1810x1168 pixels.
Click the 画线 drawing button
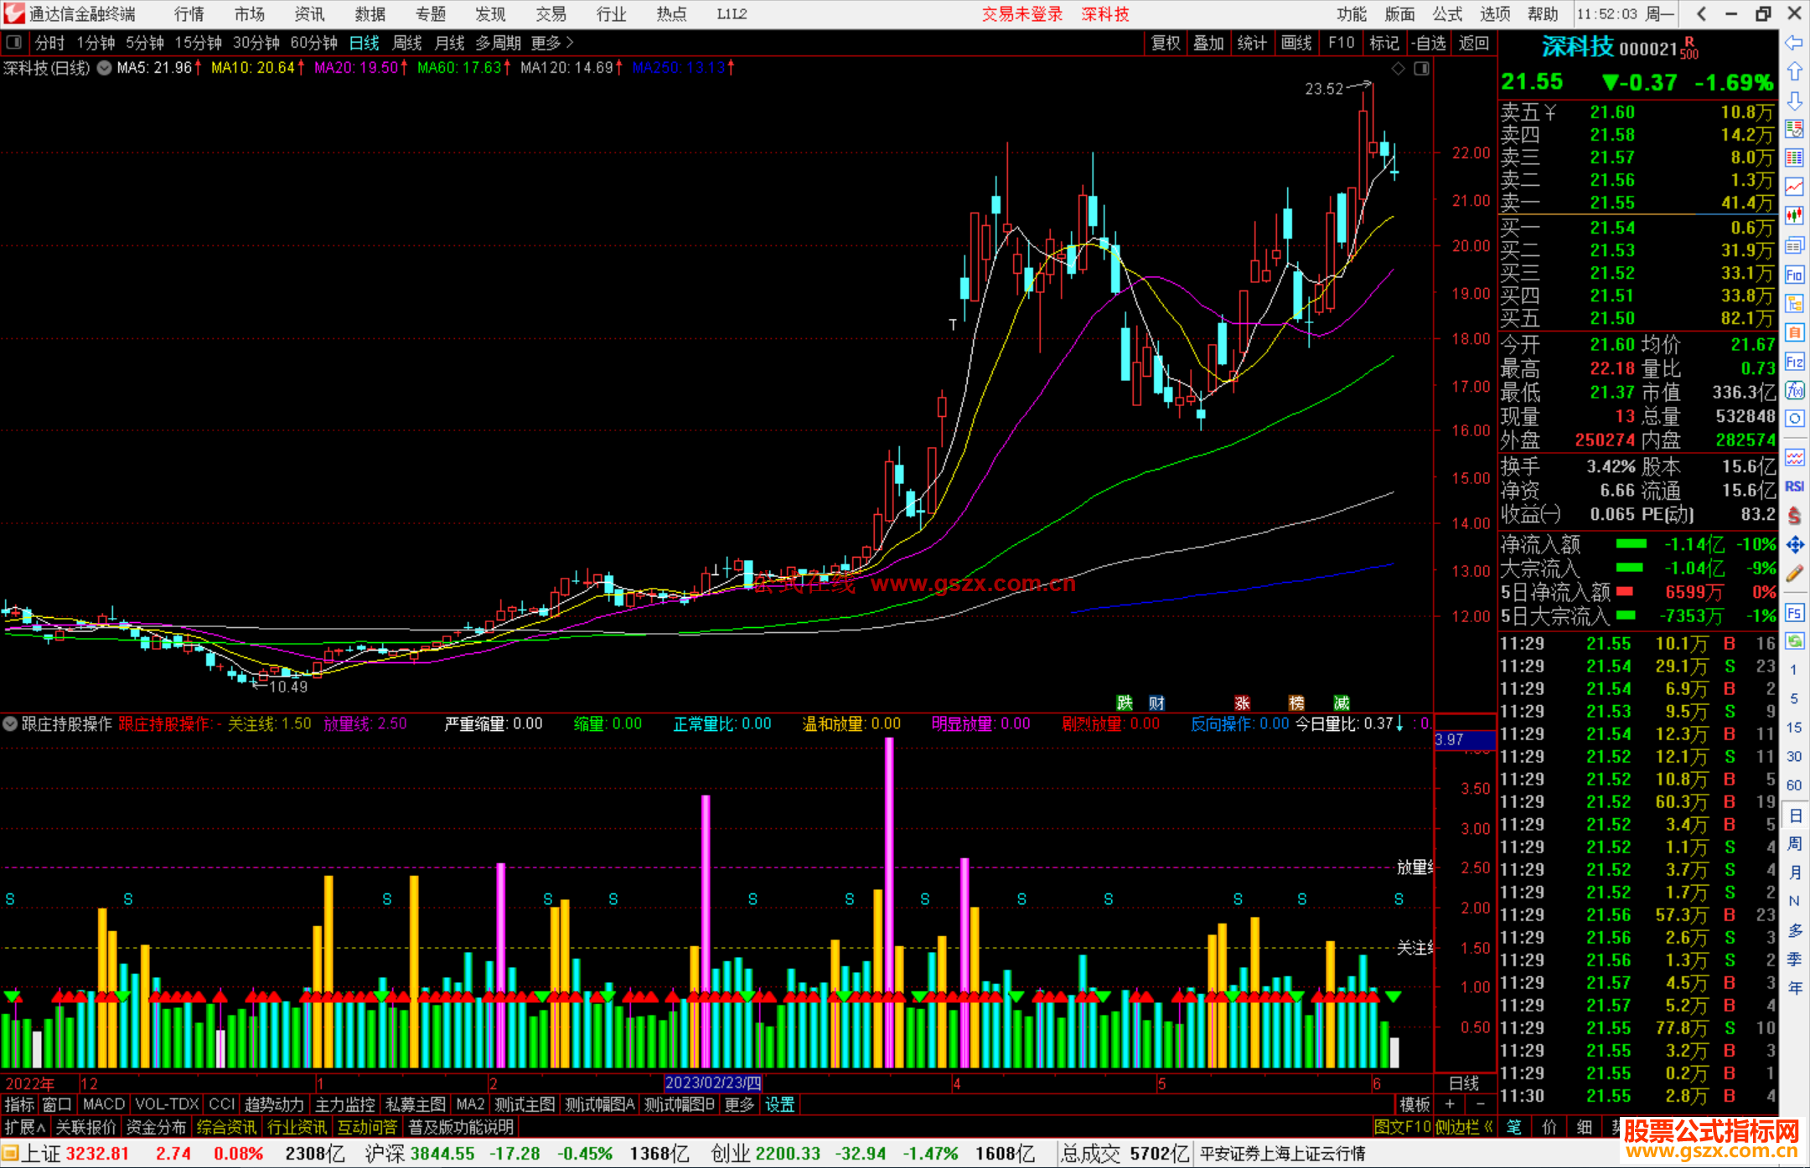coord(1296,43)
